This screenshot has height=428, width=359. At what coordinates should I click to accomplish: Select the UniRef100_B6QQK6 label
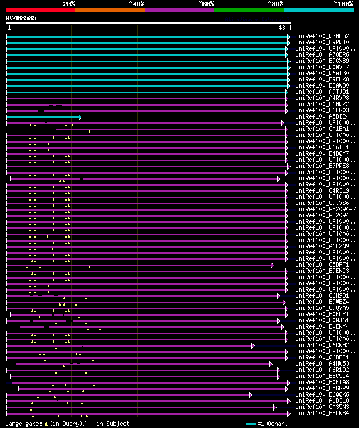pos(322,395)
